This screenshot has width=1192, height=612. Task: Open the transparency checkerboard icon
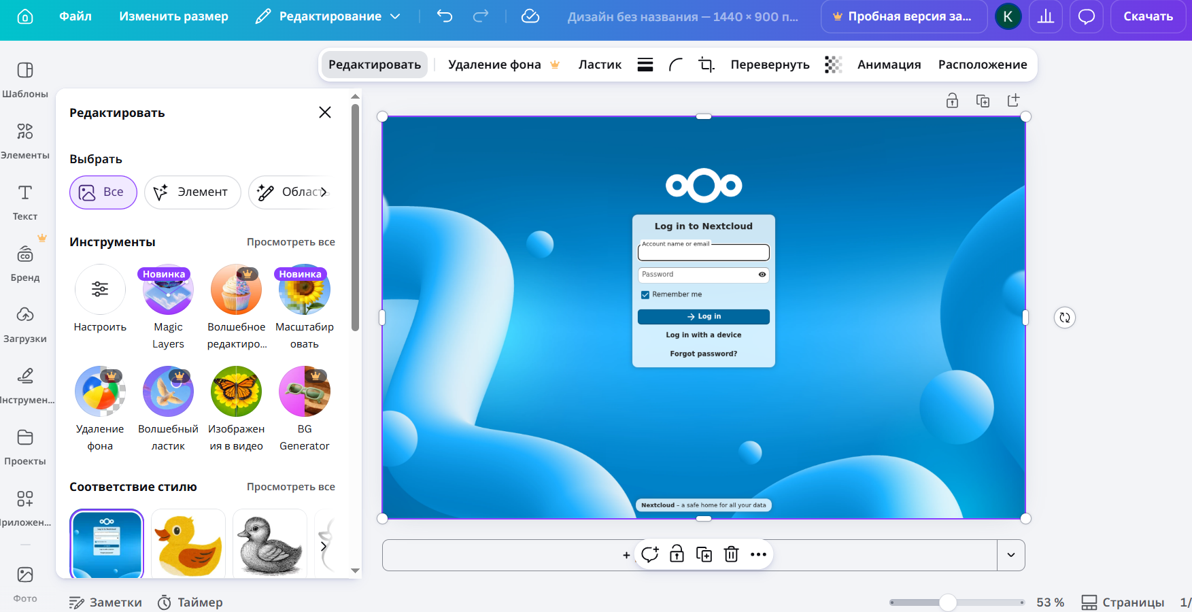click(833, 65)
